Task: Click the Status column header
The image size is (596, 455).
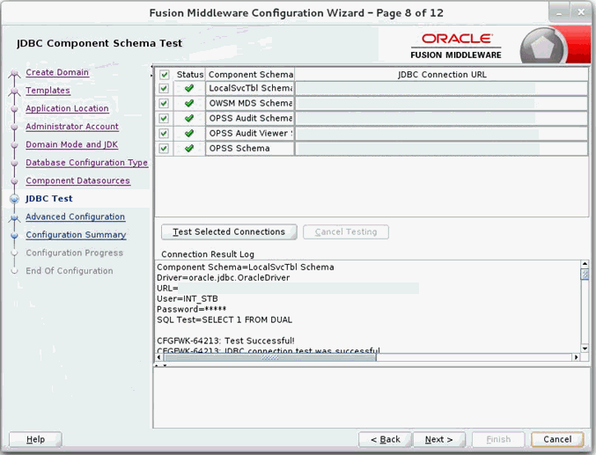Action: pos(189,75)
